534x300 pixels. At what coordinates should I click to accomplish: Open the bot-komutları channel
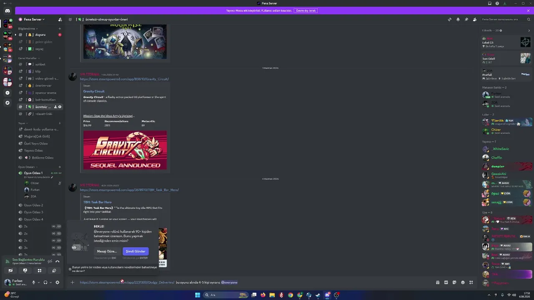pyautogui.click(x=40, y=100)
